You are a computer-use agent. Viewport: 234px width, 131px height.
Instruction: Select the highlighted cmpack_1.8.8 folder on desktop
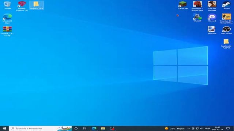[37, 5]
